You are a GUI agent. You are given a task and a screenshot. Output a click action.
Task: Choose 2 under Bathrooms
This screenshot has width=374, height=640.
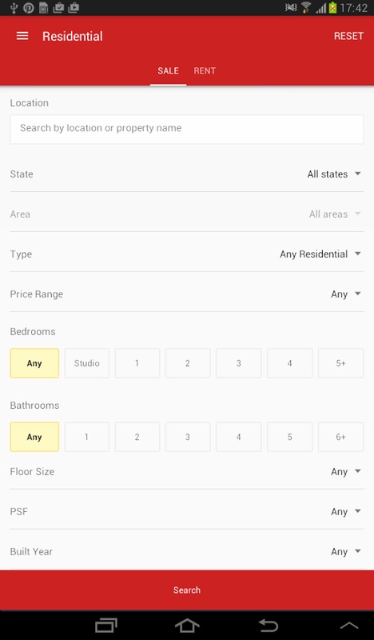(137, 437)
